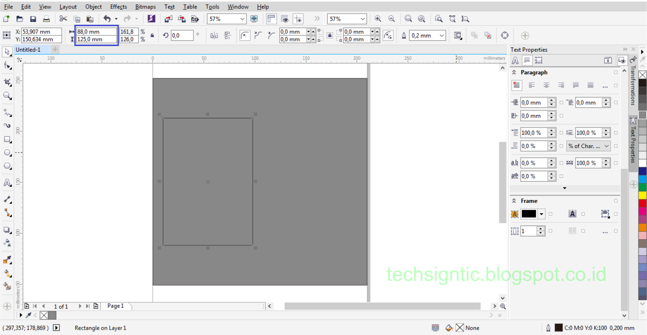
Task: Open the 0,2 mm outline width dropdown
Action: (442, 36)
